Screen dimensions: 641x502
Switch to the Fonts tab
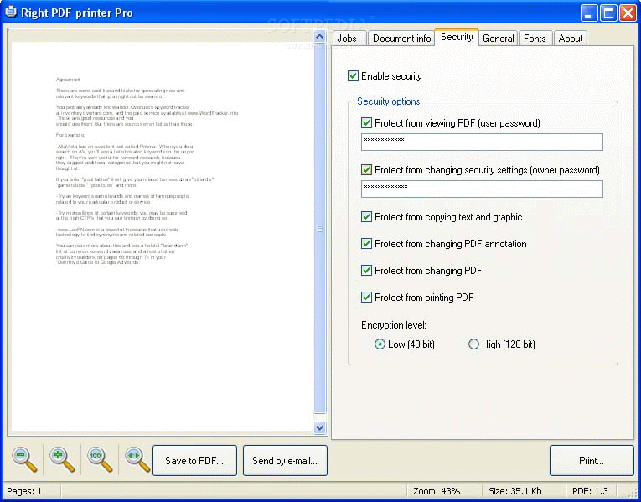click(535, 39)
